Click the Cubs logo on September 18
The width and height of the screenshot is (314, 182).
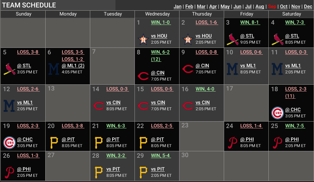click(277, 113)
